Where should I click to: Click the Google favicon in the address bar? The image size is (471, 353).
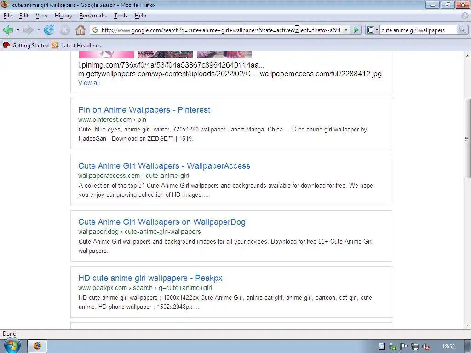pyautogui.click(x=95, y=30)
